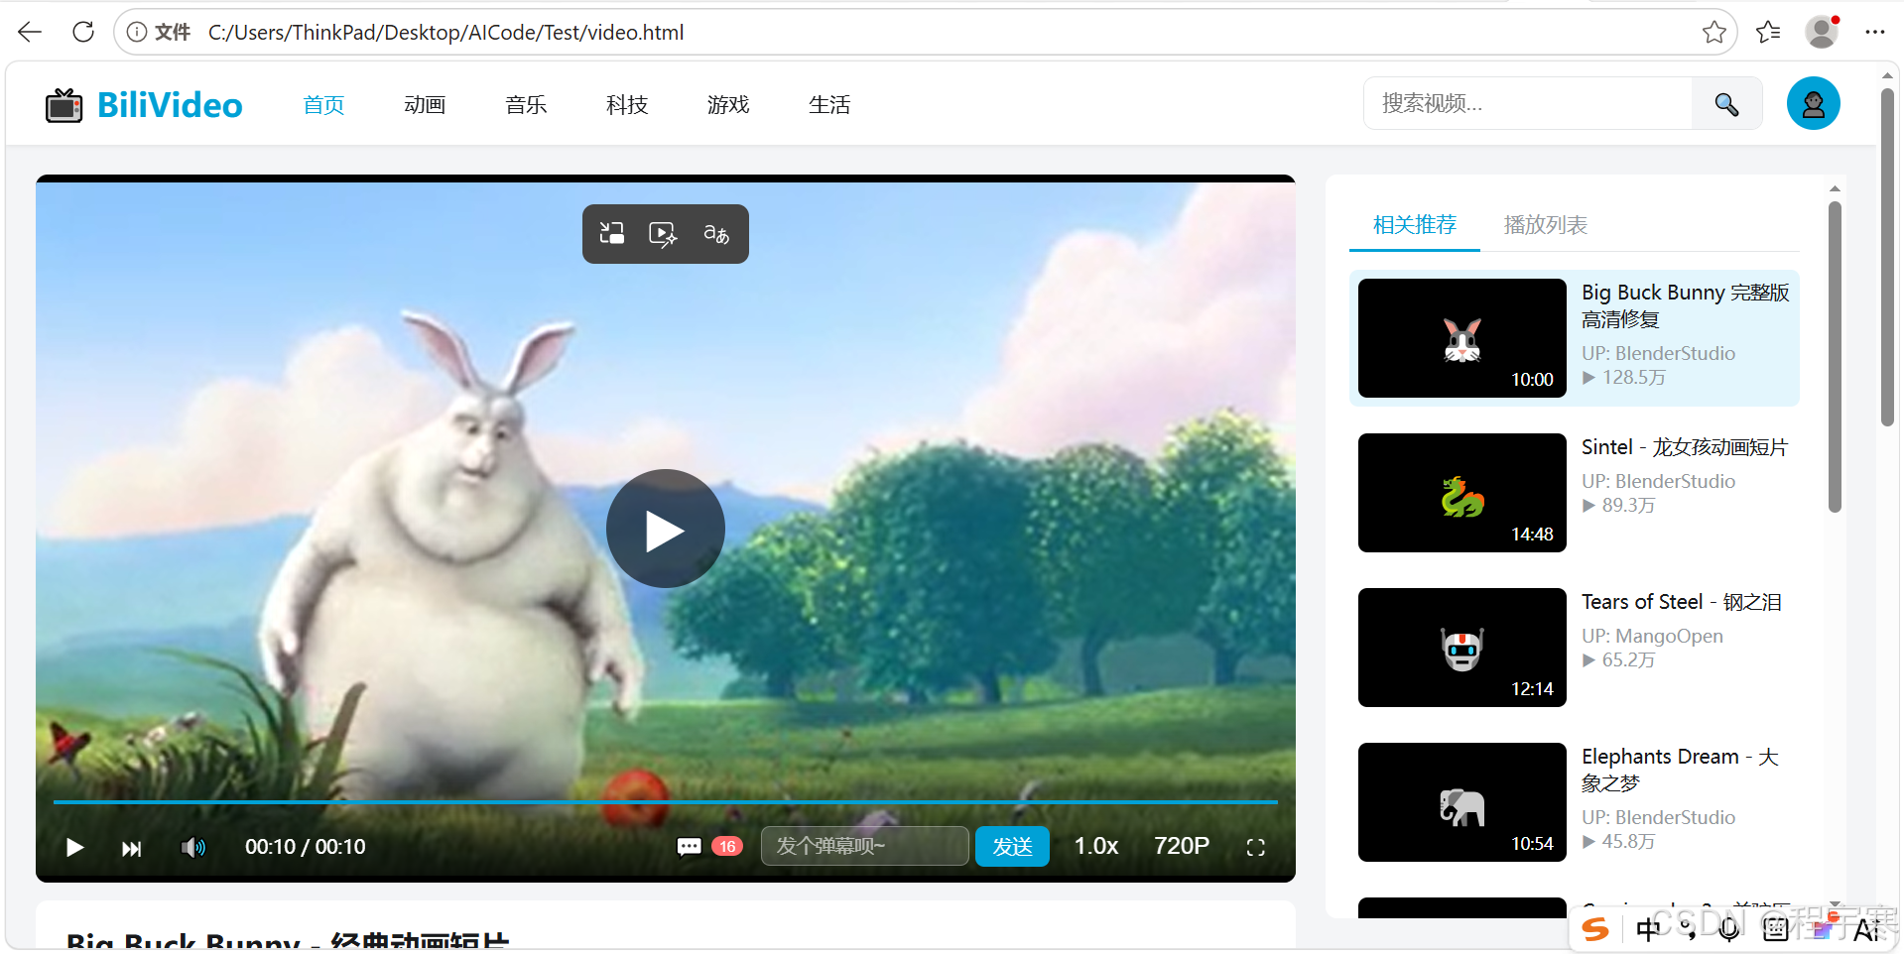Open the 720P quality selector
This screenshot has width=1904, height=954.
1182,846
